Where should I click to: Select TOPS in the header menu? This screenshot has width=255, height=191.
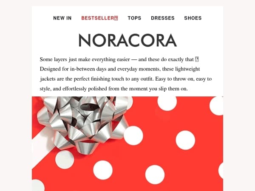(x=134, y=18)
